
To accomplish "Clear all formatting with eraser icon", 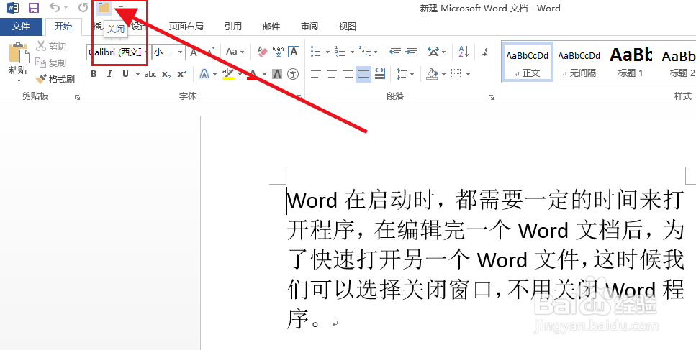I will 263,52.
